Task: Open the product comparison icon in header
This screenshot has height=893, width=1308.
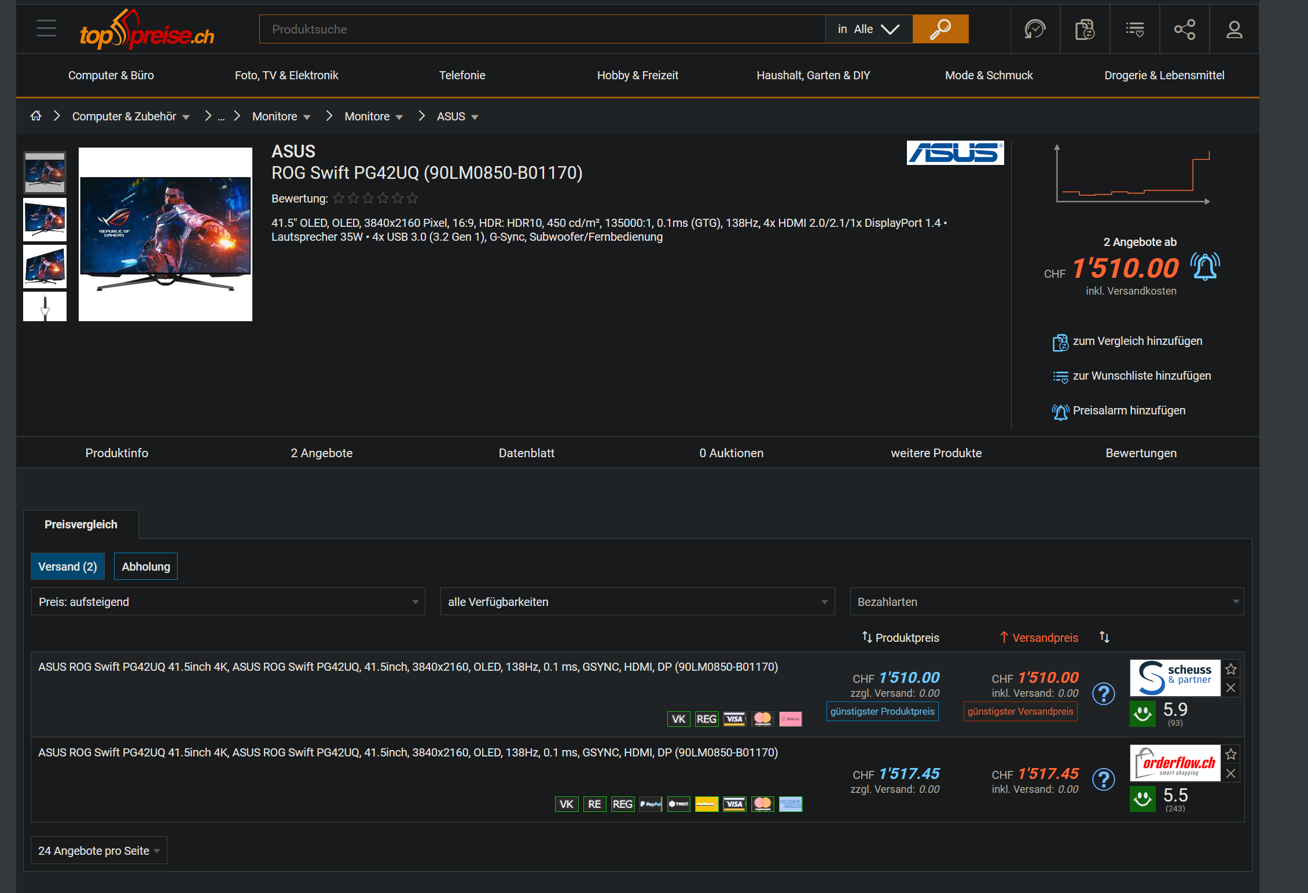Action: pyautogui.click(x=1085, y=29)
